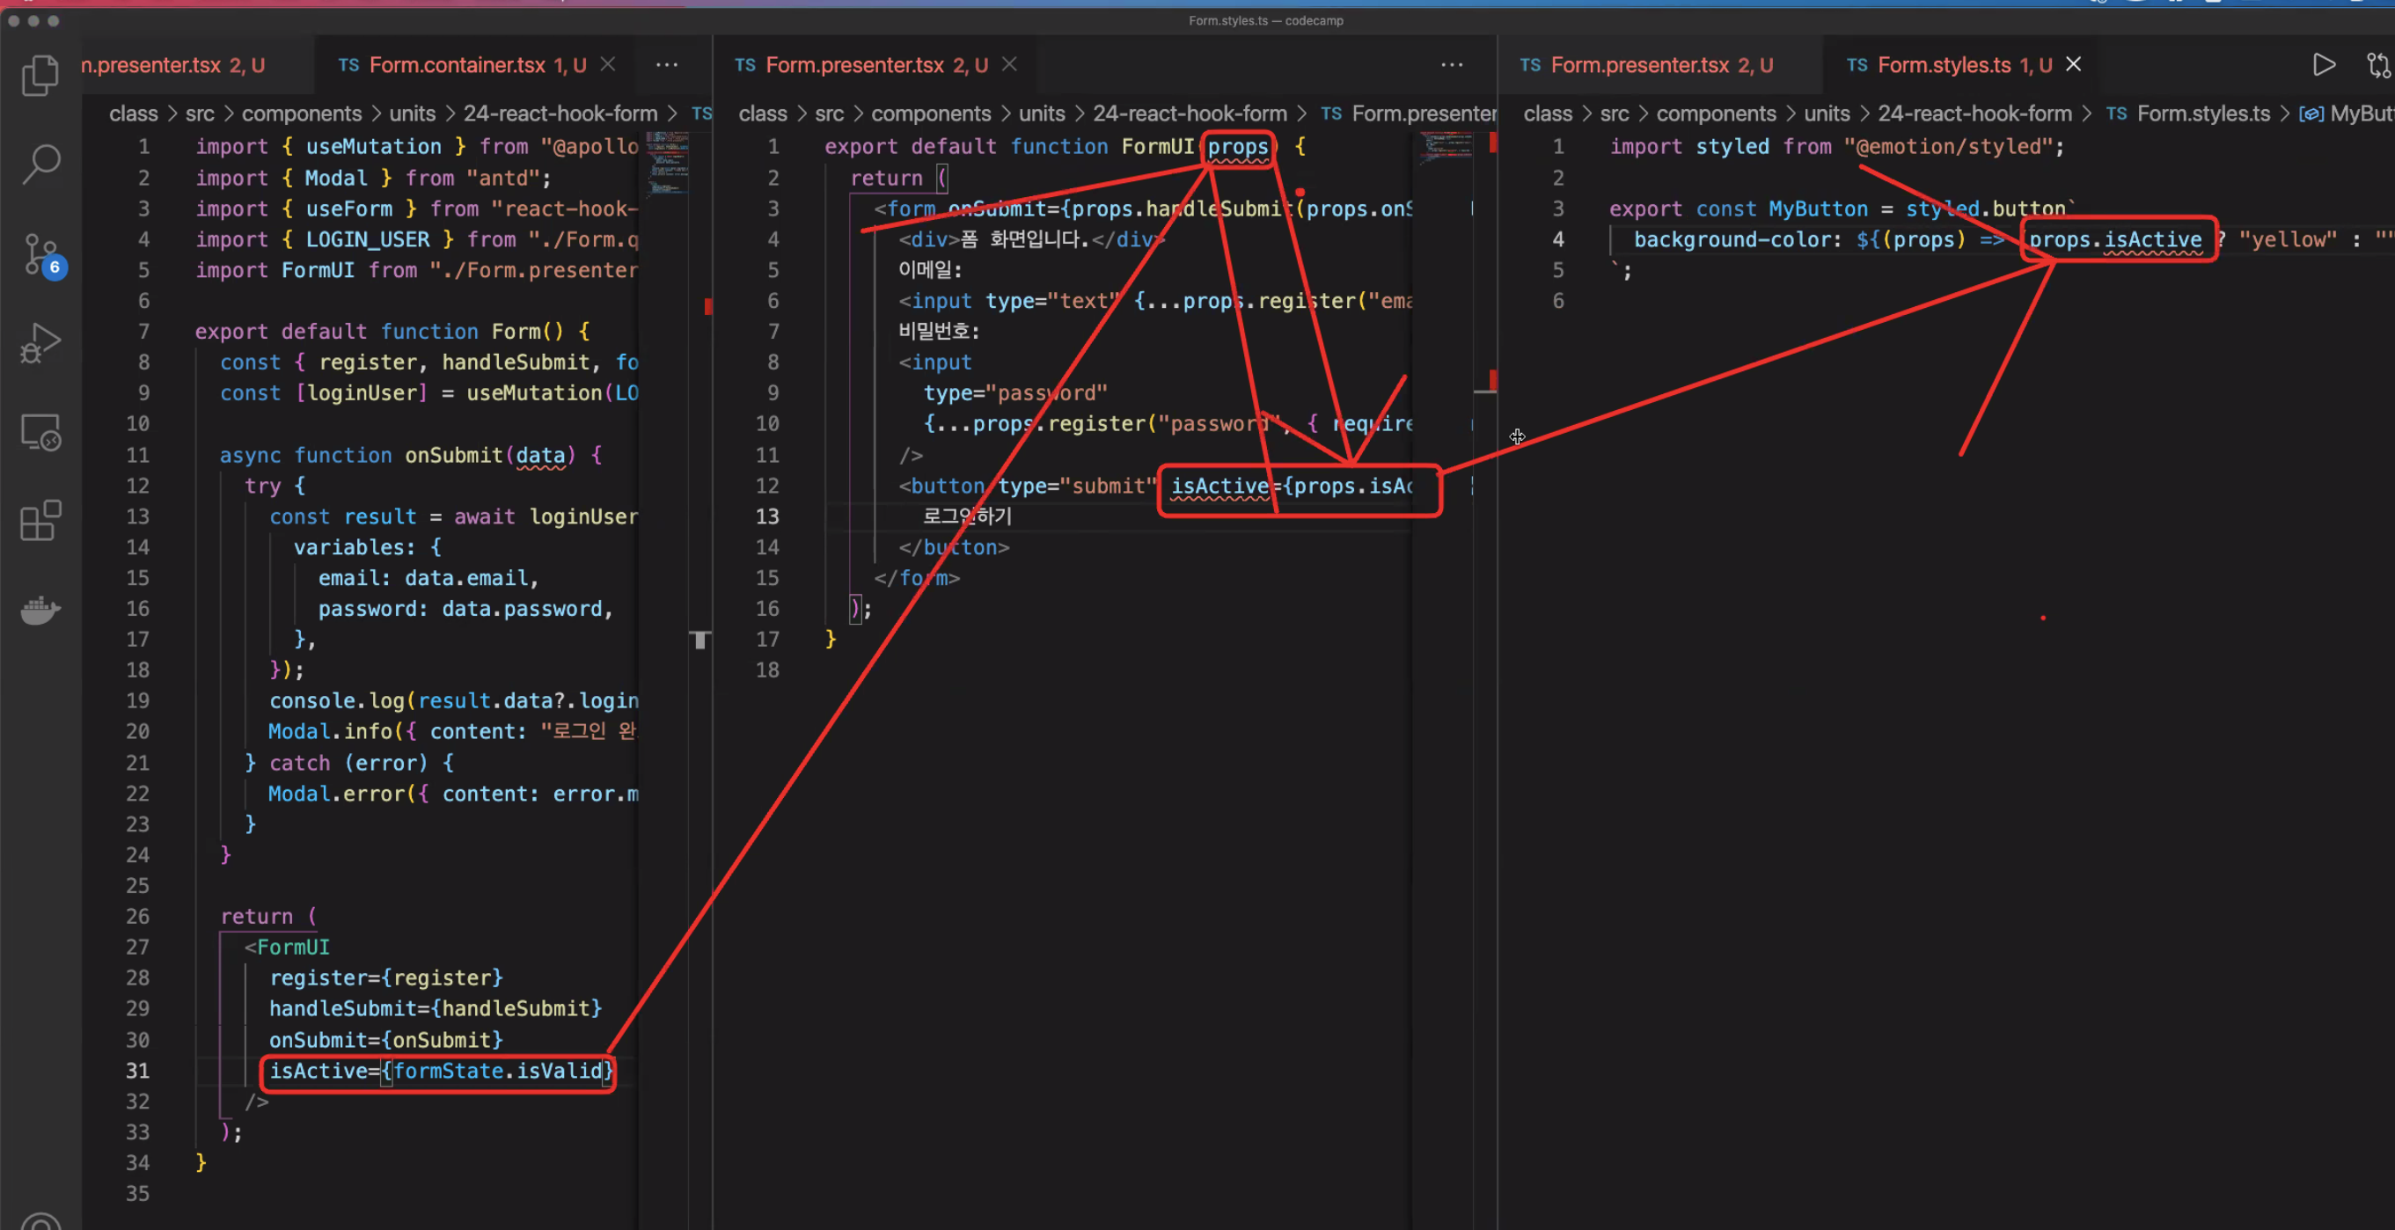Click components breadcrumb in middle editor

(x=931, y=113)
